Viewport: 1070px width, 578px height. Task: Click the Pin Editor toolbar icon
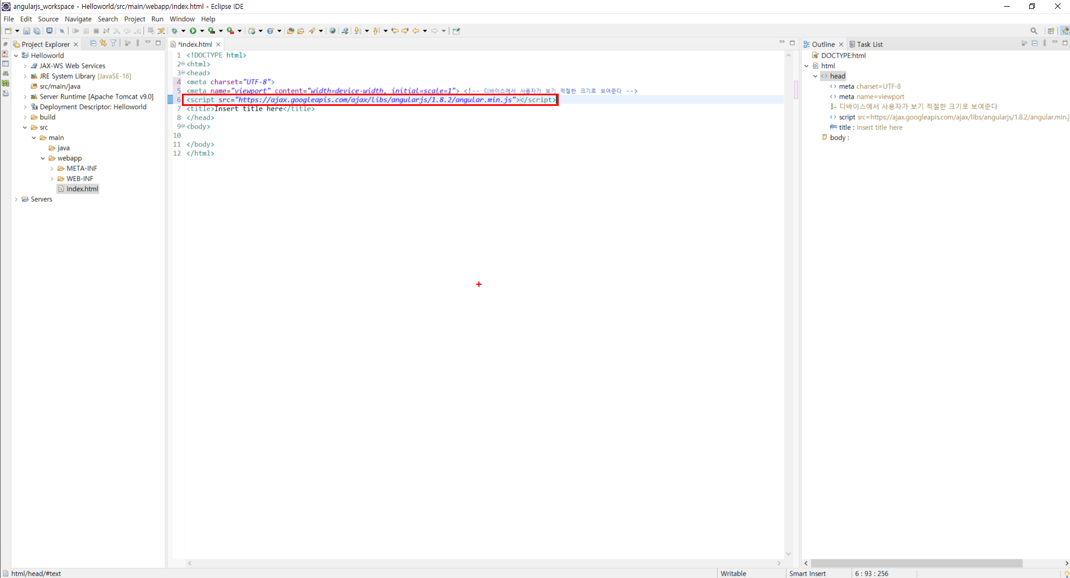coord(456,31)
